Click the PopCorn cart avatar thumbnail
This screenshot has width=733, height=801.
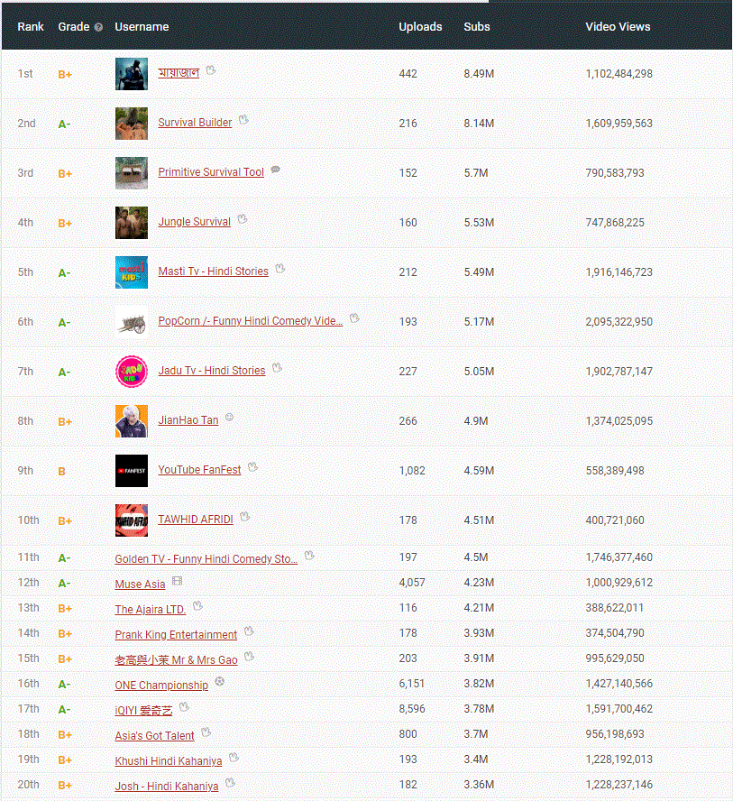(x=132, y=321)
